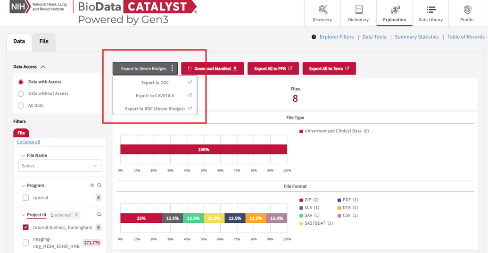Open the Dictionary page icon
Screen dimensions: 488x253
pyautogui.click(x=358, y=9)
